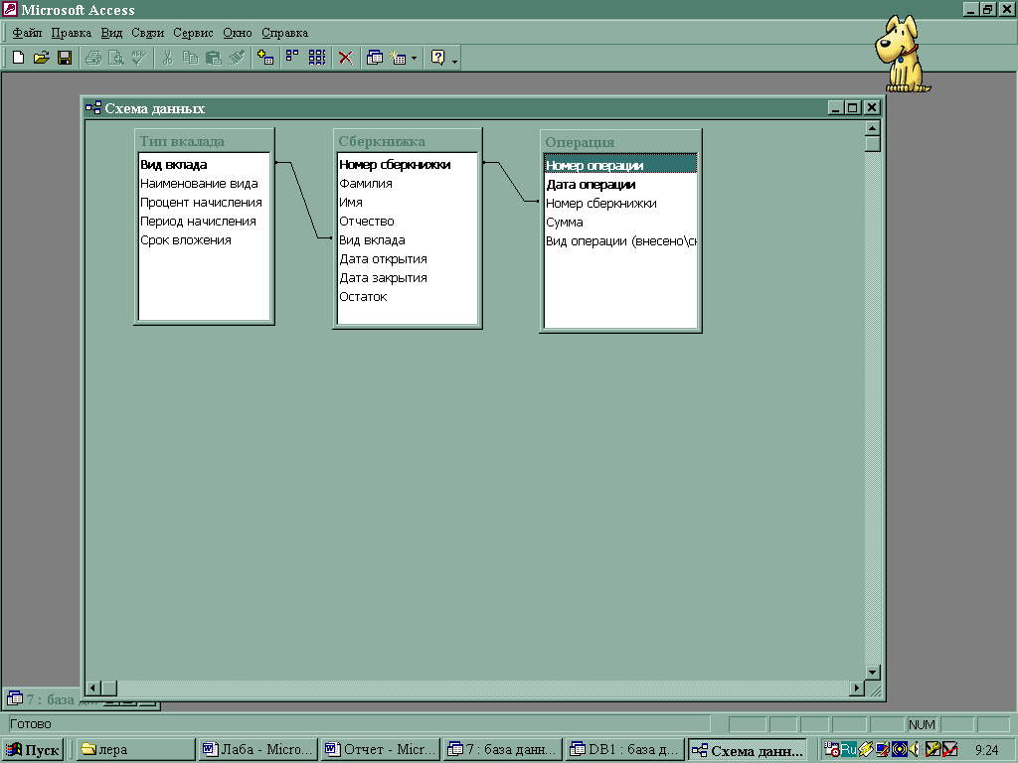Open the New Object dropdown arrow
1018x763 pixels.
415,58
